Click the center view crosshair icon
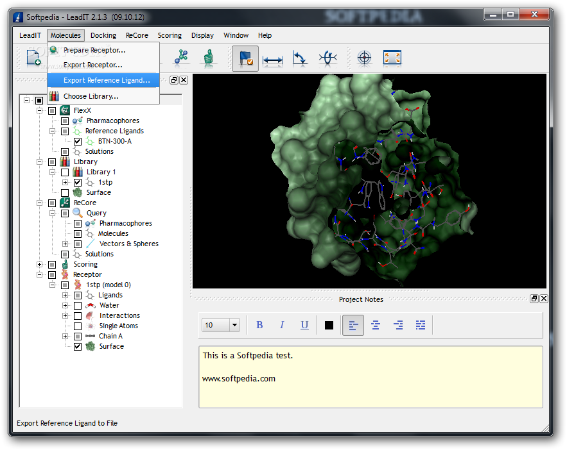This screenshot has width=567, height=450. pos(364,58)
